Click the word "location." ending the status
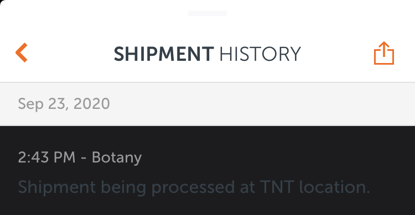This screenshot has width=415, height=215. pyautogui.click(x=334, y=187)
